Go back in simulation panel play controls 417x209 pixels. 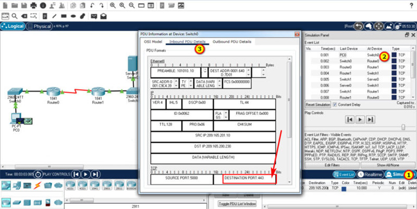[350, 120]
